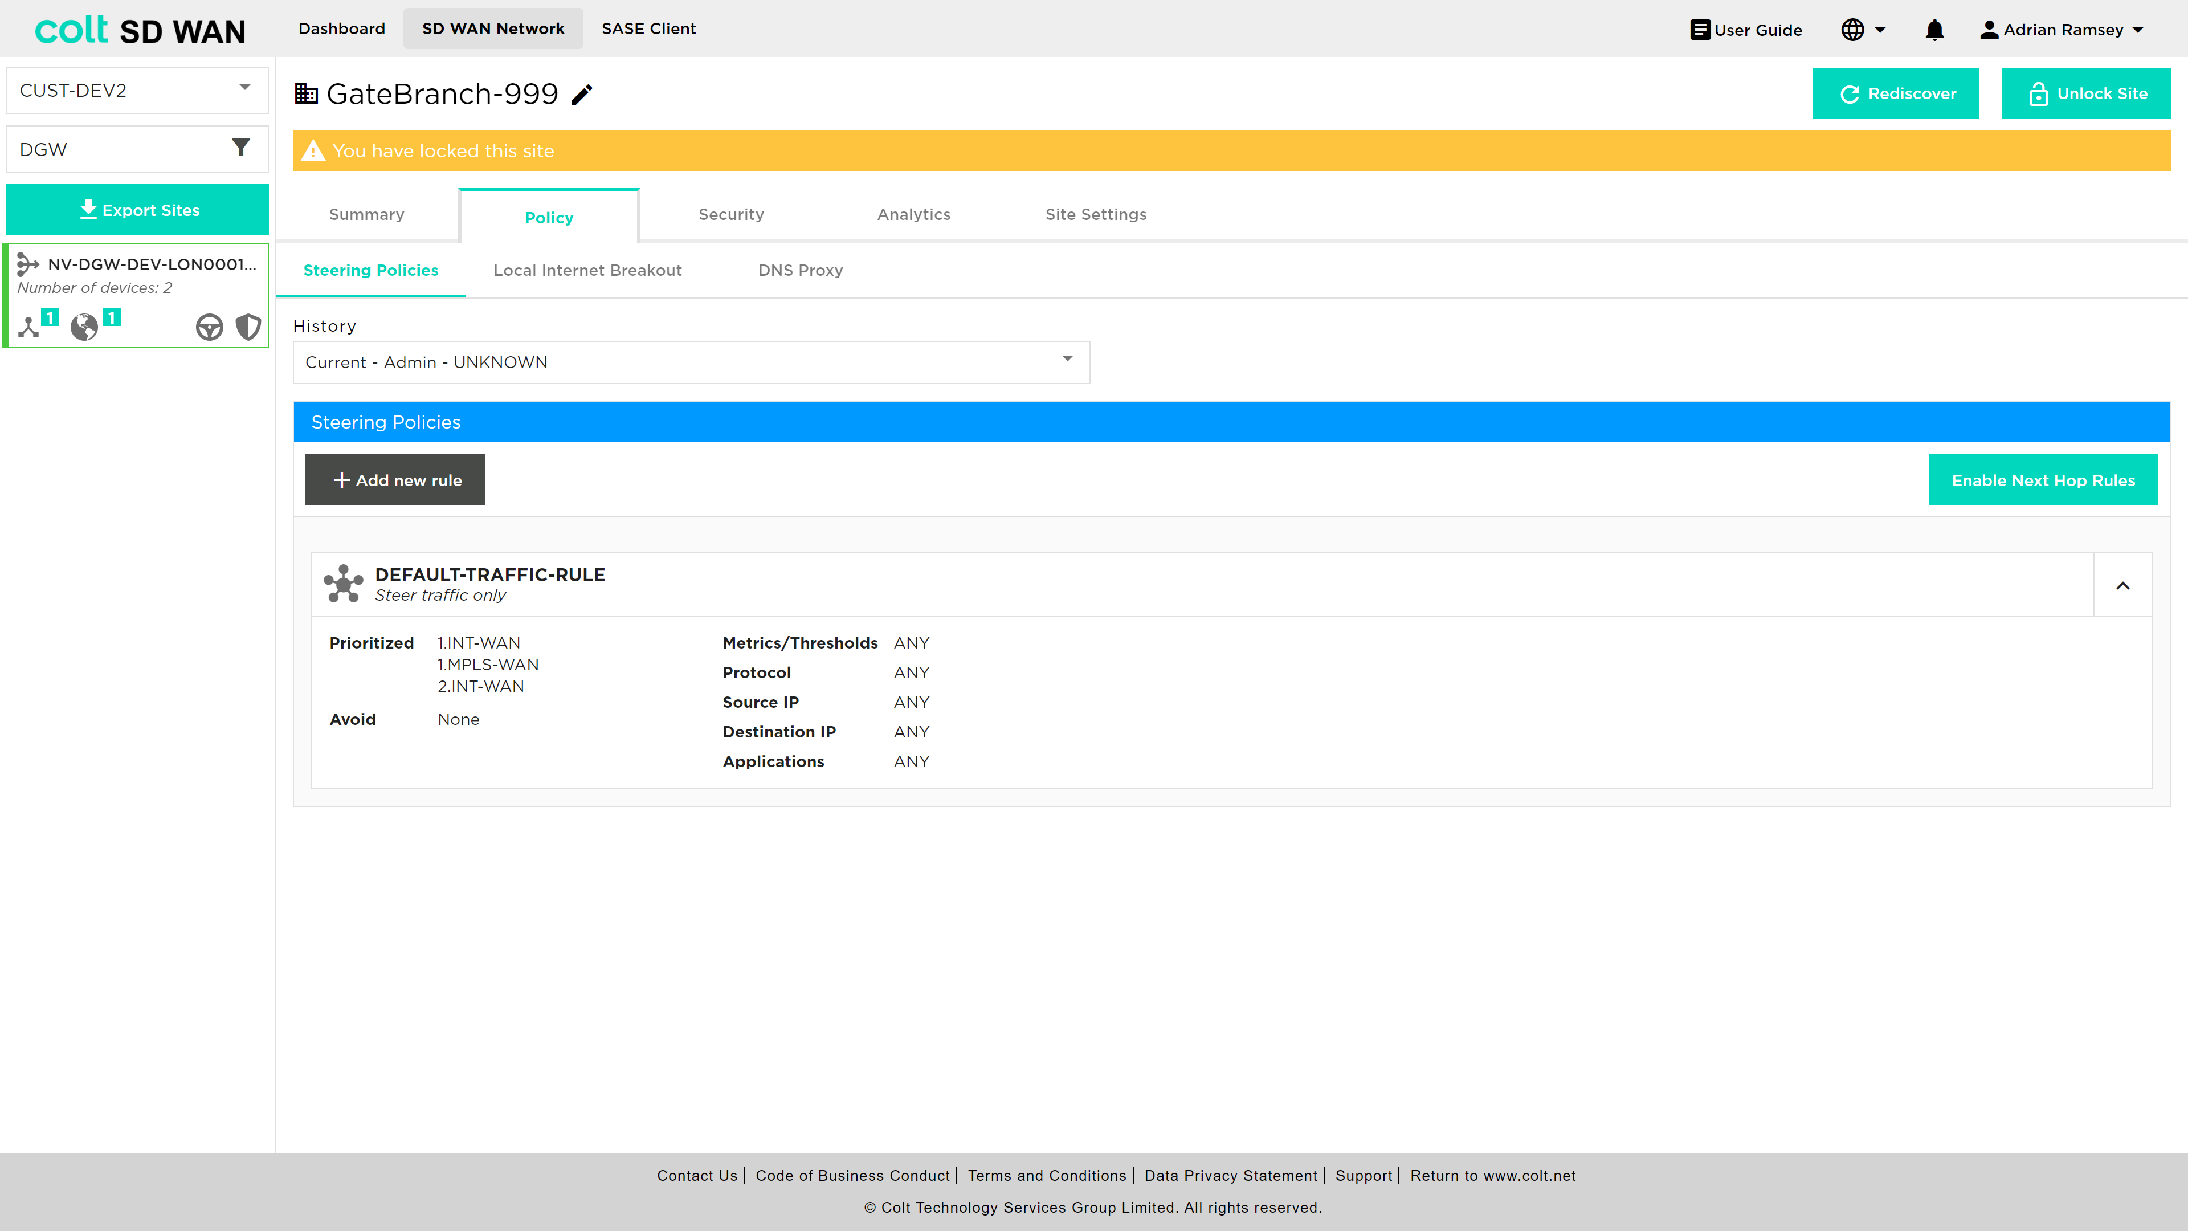
Task: Click the Unlock Site button
Action: [x=2086, y=93]
